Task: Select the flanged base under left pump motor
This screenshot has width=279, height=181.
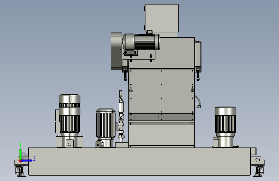Action: (70, 142)
